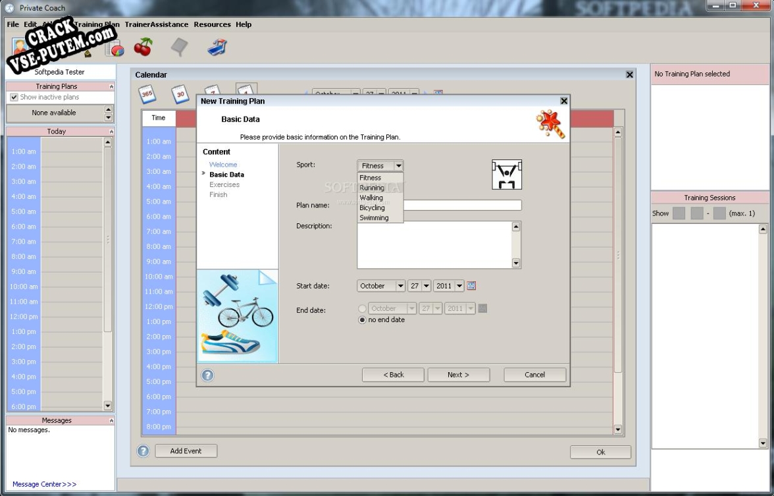Screen dimensions: 774x496
Task: Open the treadmill icon in toolbar
Action: (217, 47)
